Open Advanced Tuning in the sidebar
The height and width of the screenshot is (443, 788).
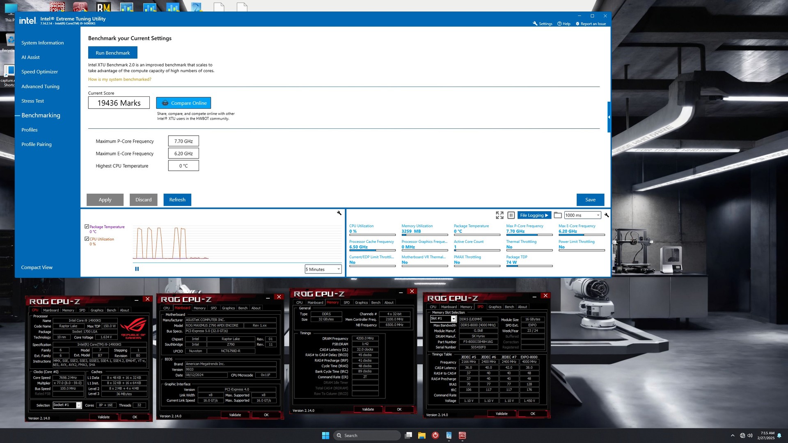pos(40,87)
